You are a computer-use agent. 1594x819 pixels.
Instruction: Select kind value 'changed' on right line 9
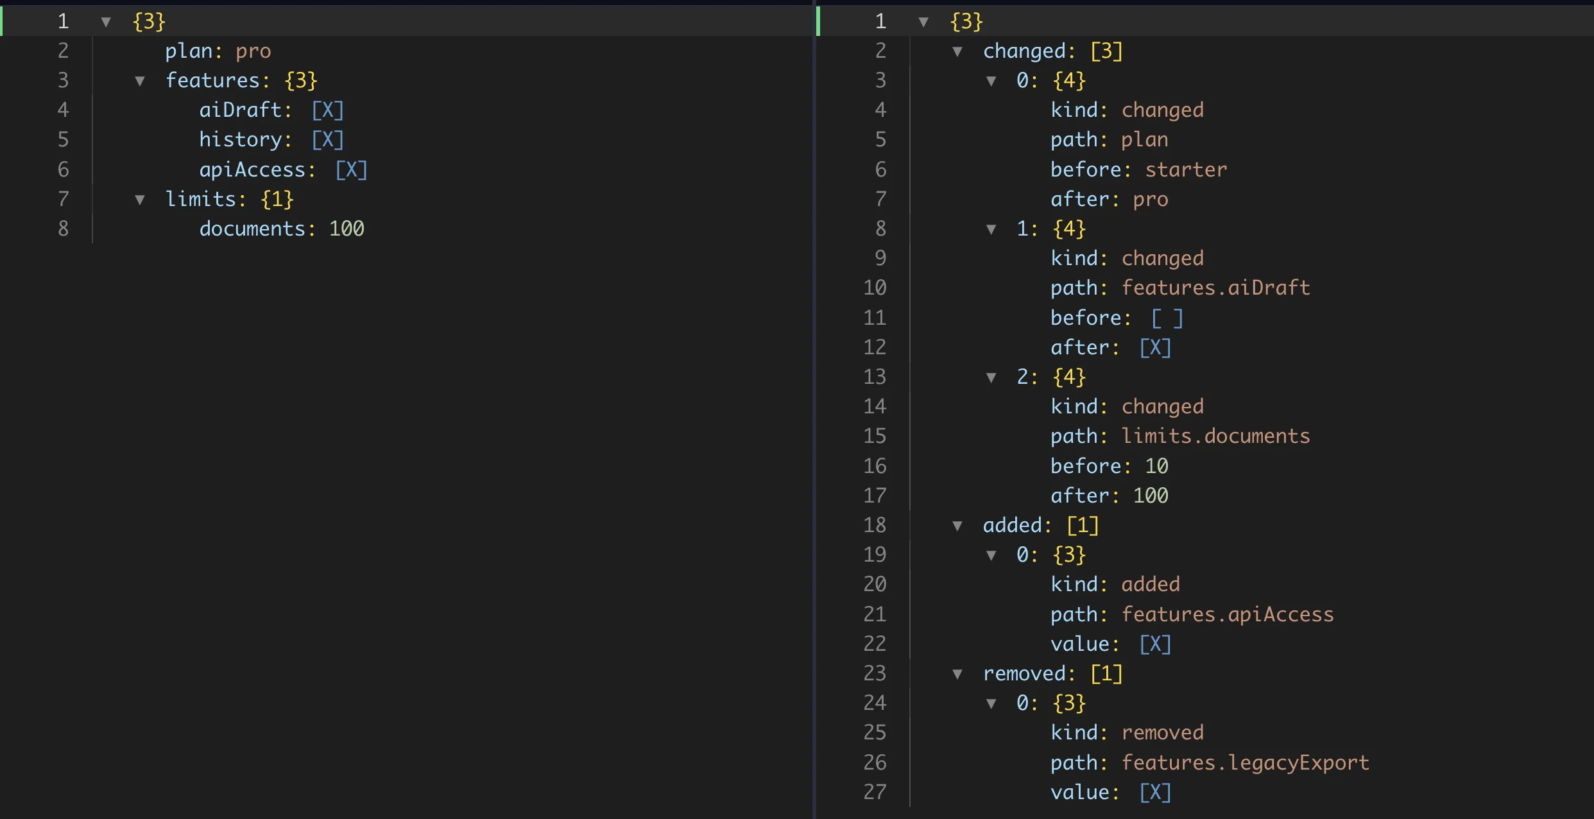click(1162, 259)
